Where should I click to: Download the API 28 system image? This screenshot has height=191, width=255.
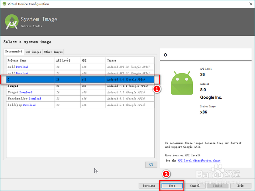point(22,67)
